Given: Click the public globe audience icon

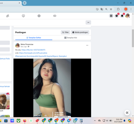Looking at the screenshot, I should (28, 46).
